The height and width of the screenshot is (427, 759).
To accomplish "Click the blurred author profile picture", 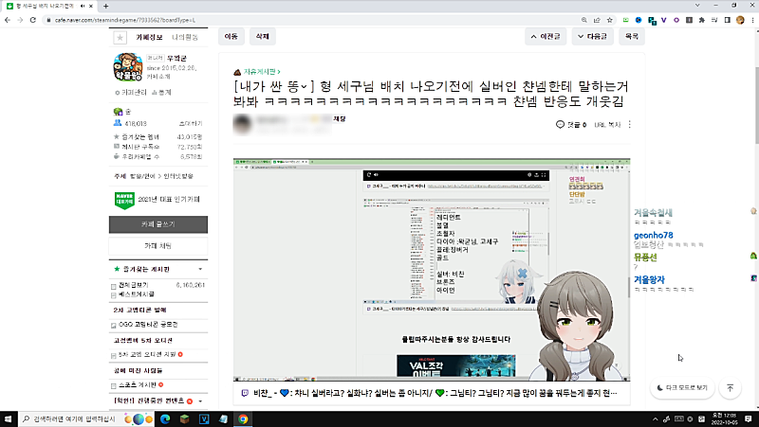I will click(x=243, y=124).
